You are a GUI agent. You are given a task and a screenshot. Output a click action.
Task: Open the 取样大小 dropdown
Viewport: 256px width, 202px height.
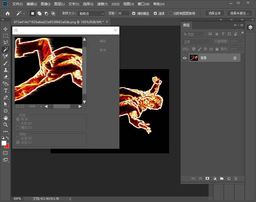tap(91, 13)
